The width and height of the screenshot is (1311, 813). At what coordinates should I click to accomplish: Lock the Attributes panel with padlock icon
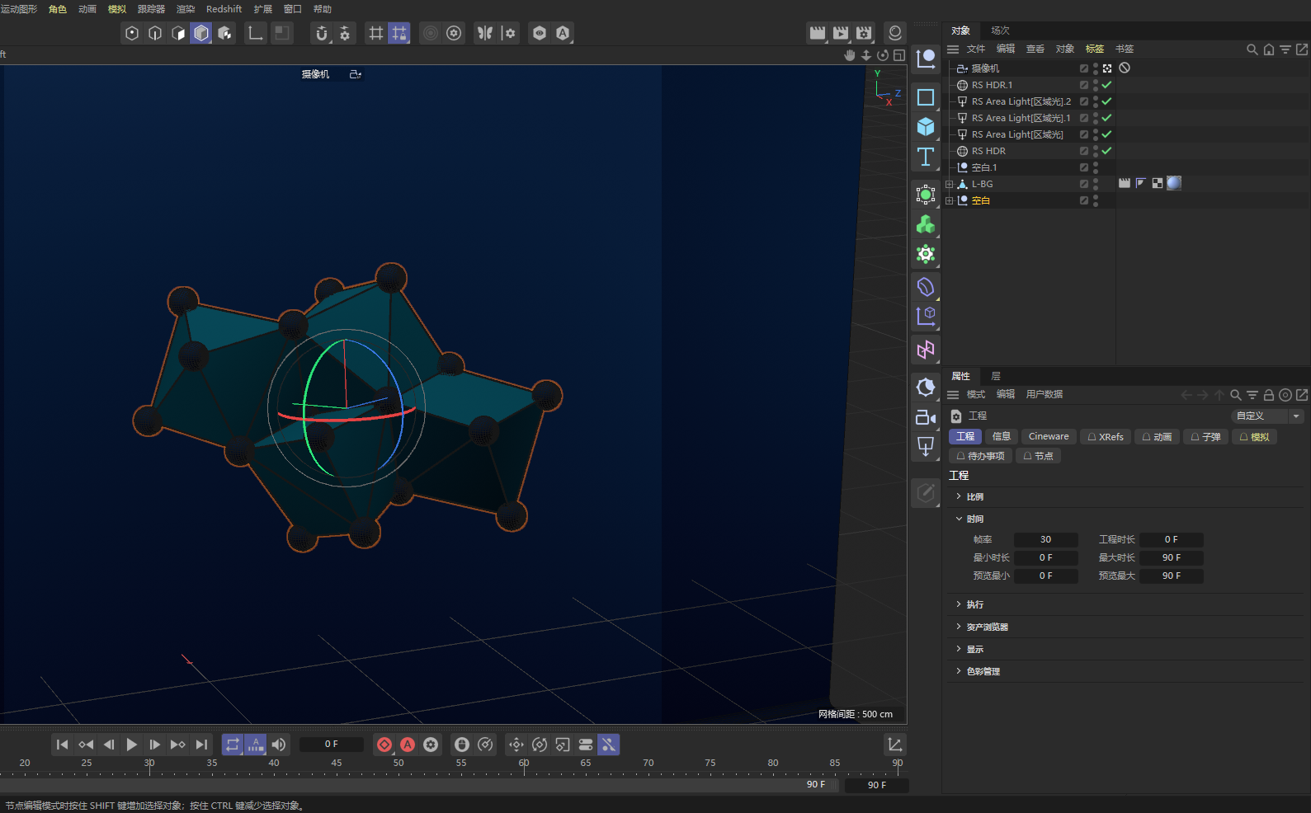pos(1269,395)
